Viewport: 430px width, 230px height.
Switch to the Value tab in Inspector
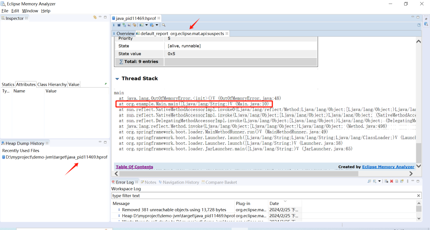pos(74,84)
